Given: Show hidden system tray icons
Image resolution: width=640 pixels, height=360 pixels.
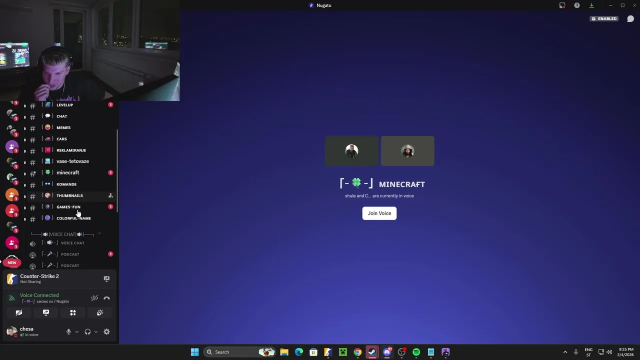Looking at the screenshot, I should pyautogui.click(x=565, y=352).
